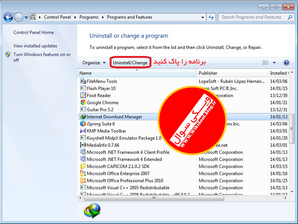The image size is (298, 224).
Task: Click the Guitar Pro 5.2 icon
Action: click(x=83, y=109)
